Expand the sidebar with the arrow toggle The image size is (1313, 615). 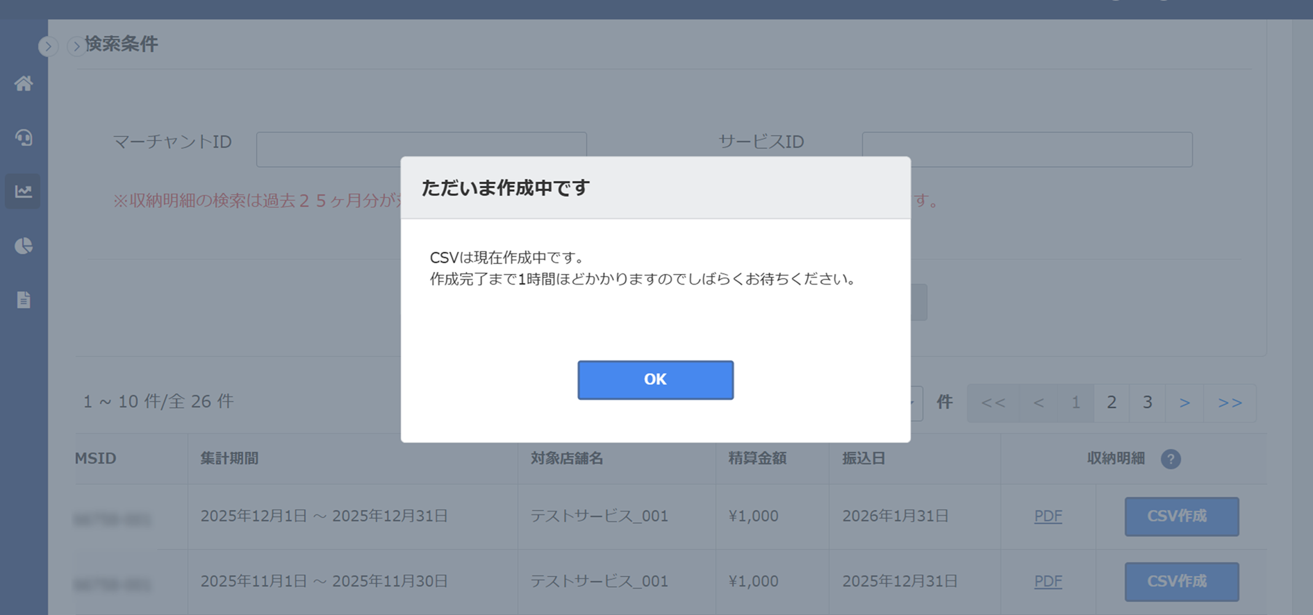[48, 47]
